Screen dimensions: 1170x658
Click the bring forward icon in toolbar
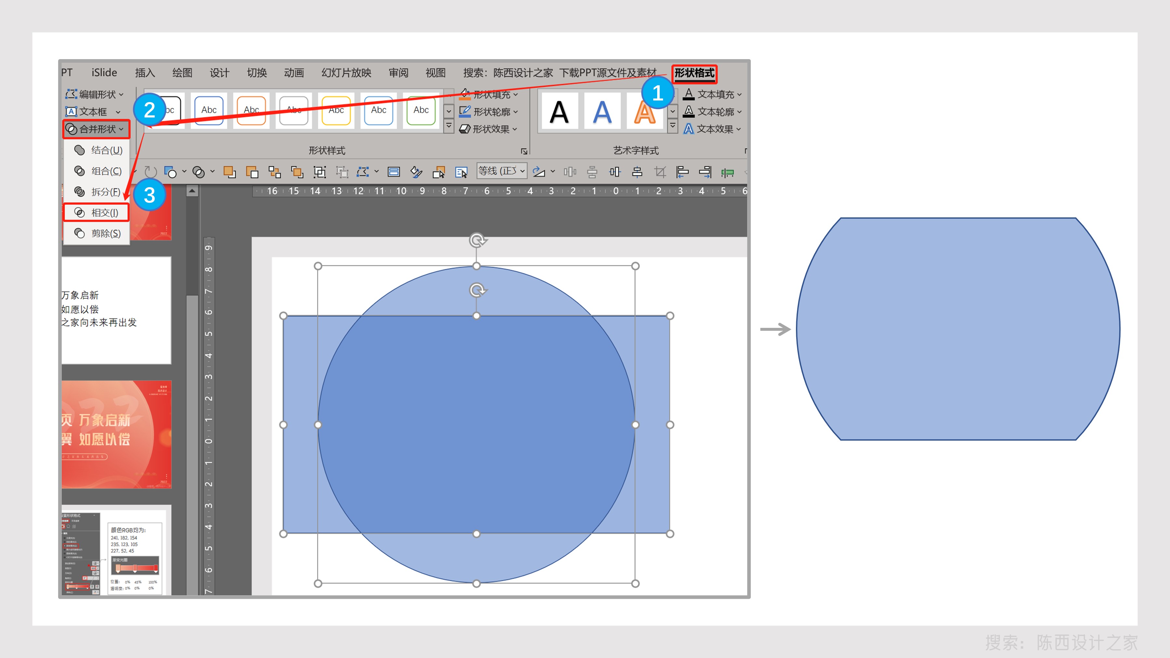pos(229,172)
